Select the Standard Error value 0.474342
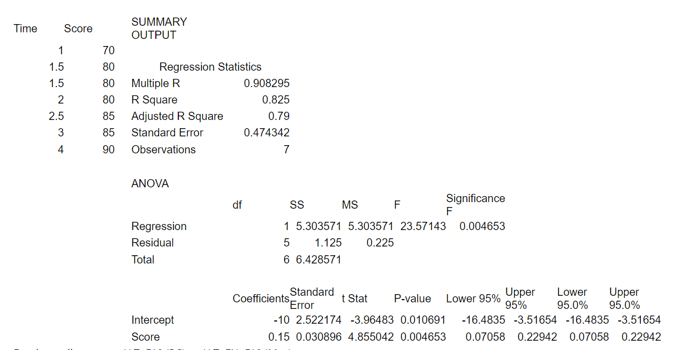Viewport: 699px width, 350px height. tap(266, 133)
